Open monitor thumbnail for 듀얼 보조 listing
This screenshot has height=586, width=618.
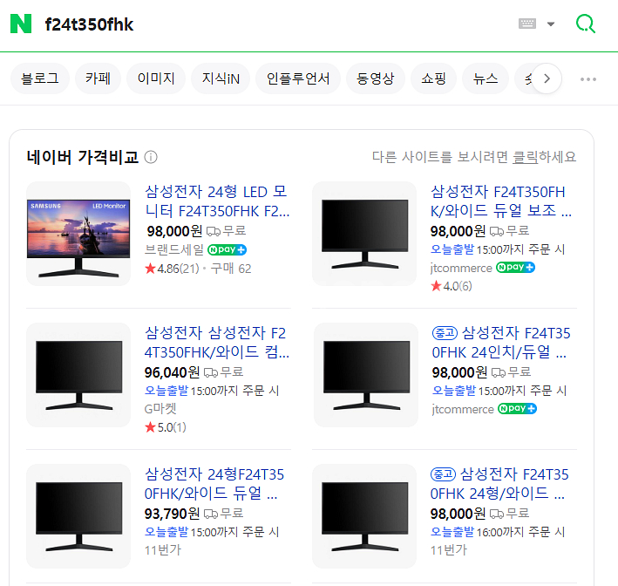click(364, 234)
